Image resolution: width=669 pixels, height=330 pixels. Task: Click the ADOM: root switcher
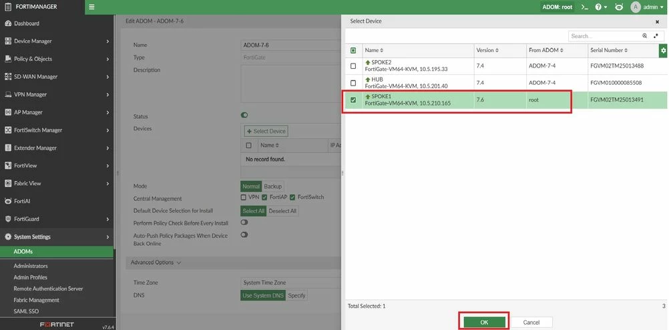click(x=557, y=7)
